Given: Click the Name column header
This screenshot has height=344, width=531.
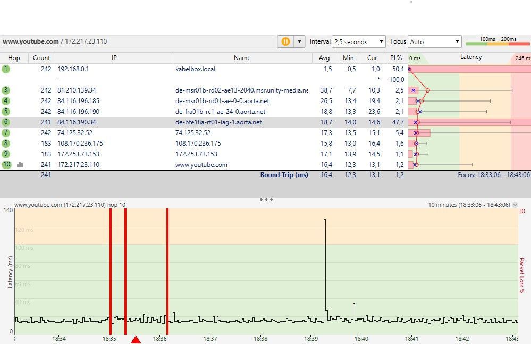Looking at the screenshot, I should click(242, 58).
